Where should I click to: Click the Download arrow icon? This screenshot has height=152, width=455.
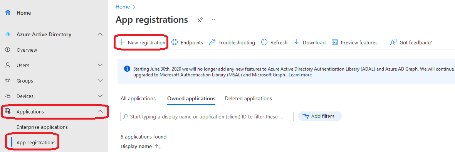[297, 42]
